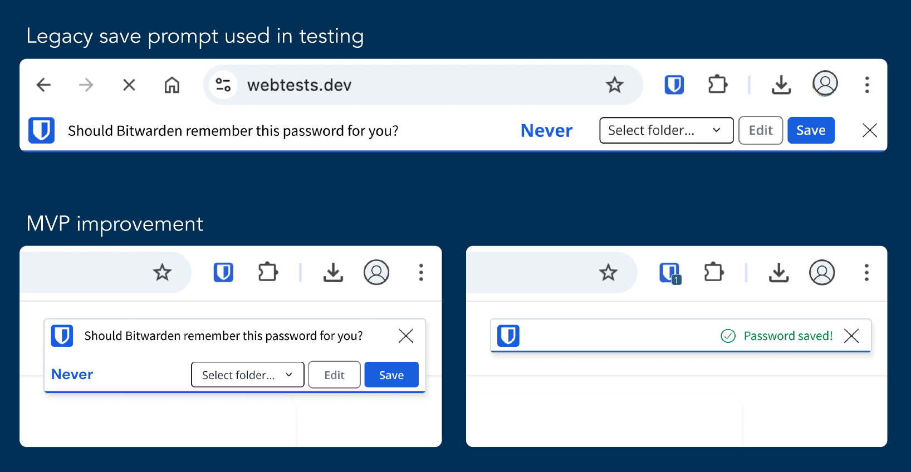Open extensions puzzle icon in Password saved browser
The height and width of the screenshot is (472, 911).
point(714,272)
